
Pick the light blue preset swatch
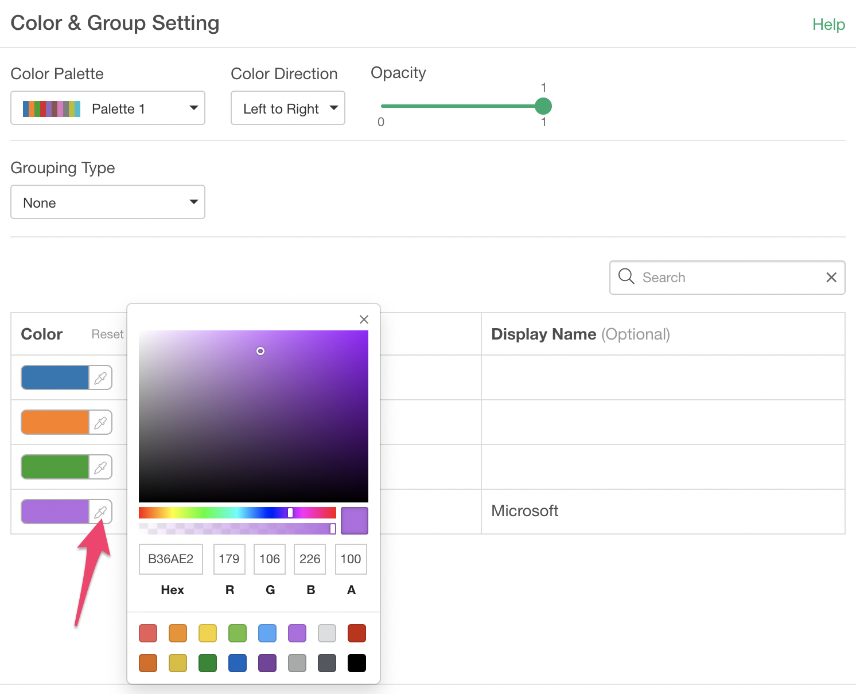tap(267, 633)
